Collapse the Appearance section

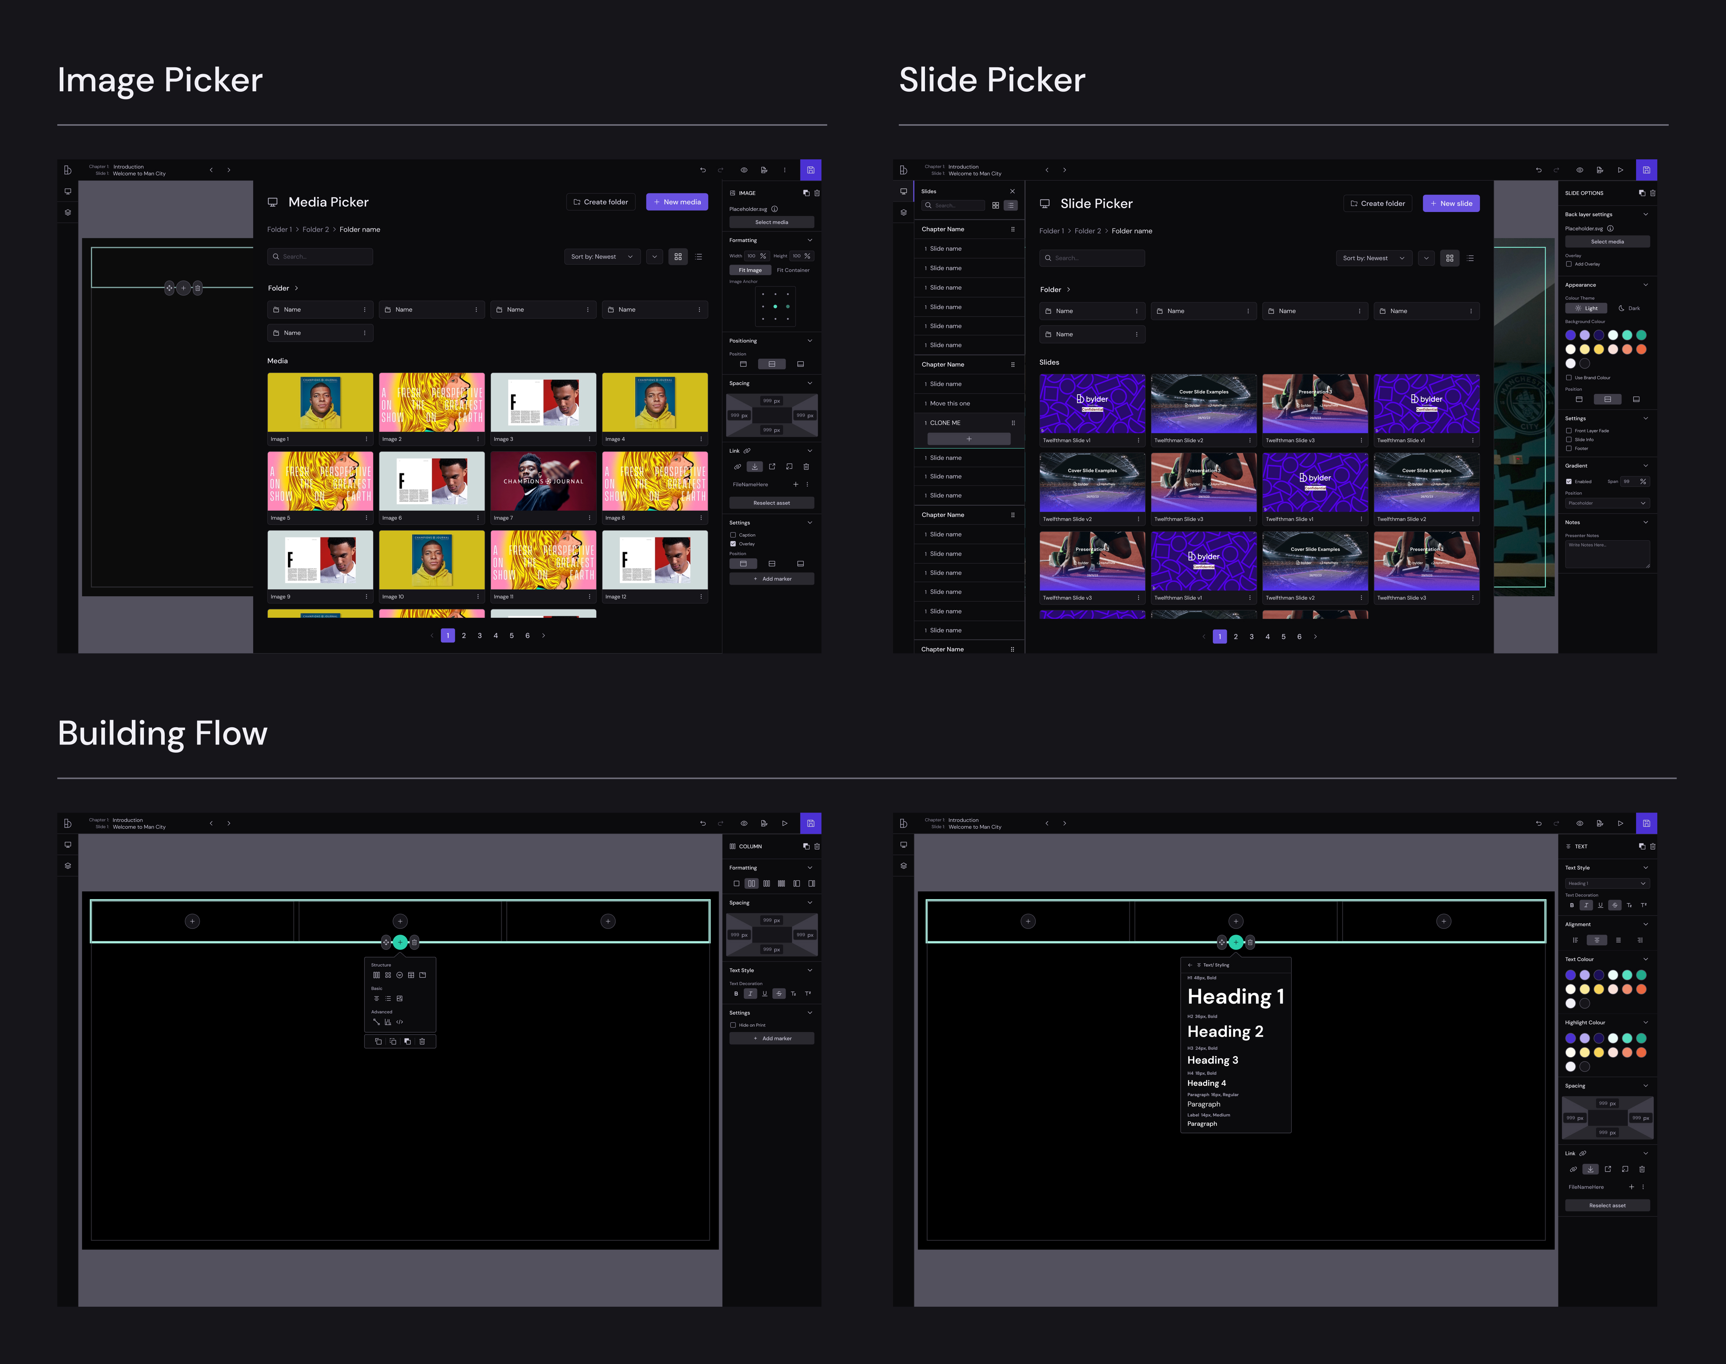[1645, 285]
